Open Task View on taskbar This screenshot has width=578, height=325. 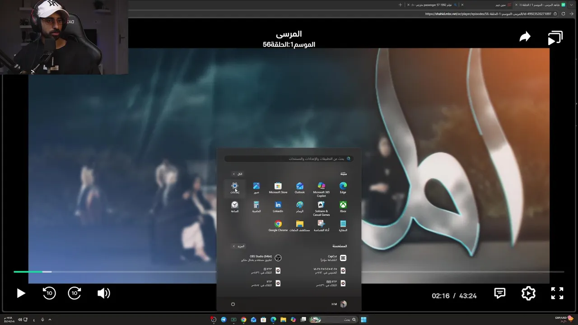point(303,320)
